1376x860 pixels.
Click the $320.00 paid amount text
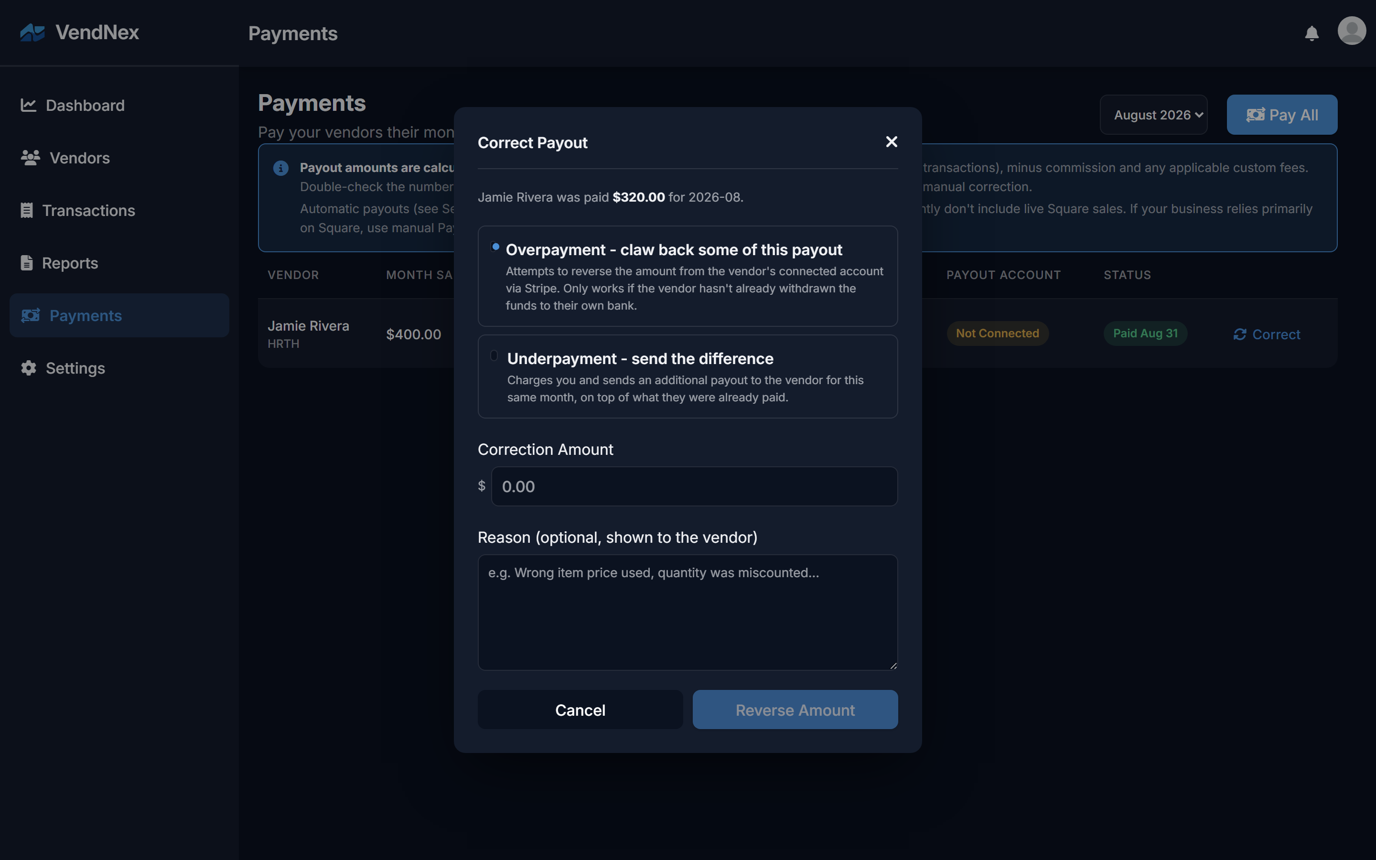point(638,197)
